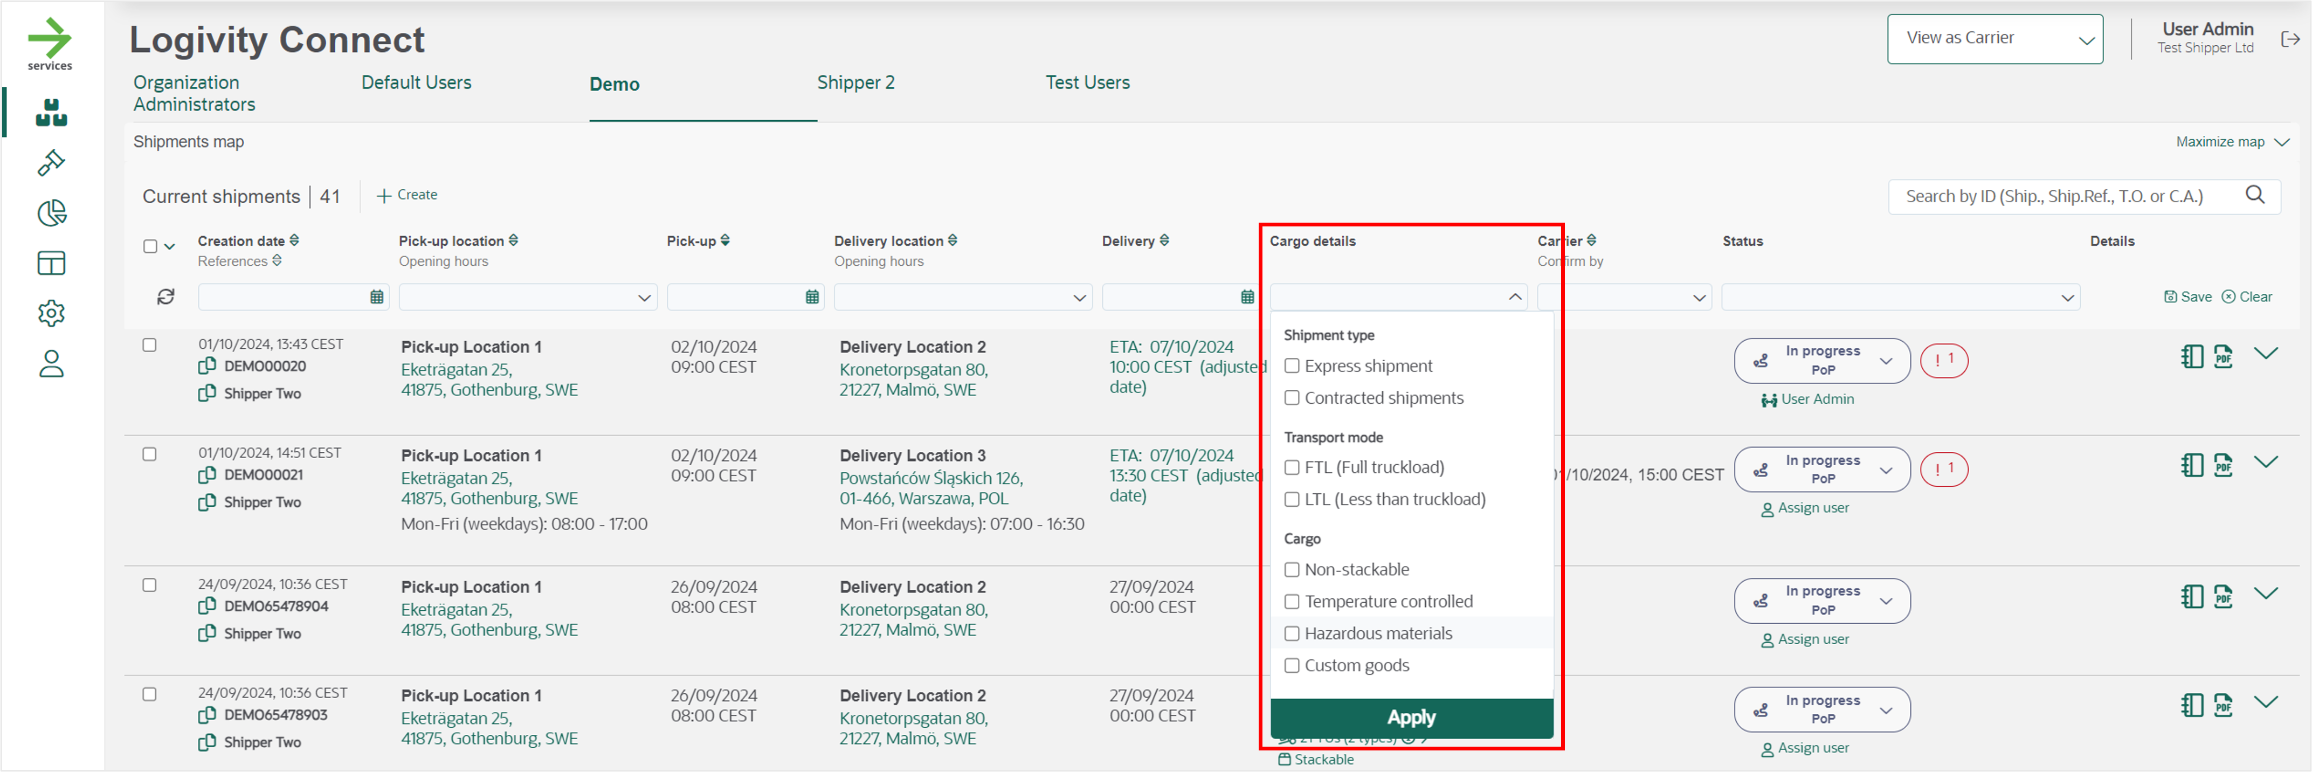Switch to Shipper 2 tab
This screenshot has width=2312, height=772.
click(855, 82)
